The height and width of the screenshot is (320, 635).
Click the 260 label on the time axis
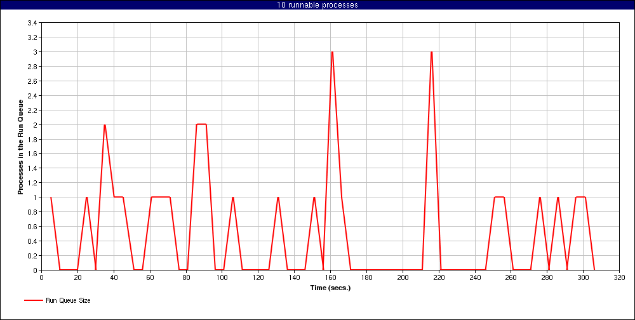click(x=511, y=277)
